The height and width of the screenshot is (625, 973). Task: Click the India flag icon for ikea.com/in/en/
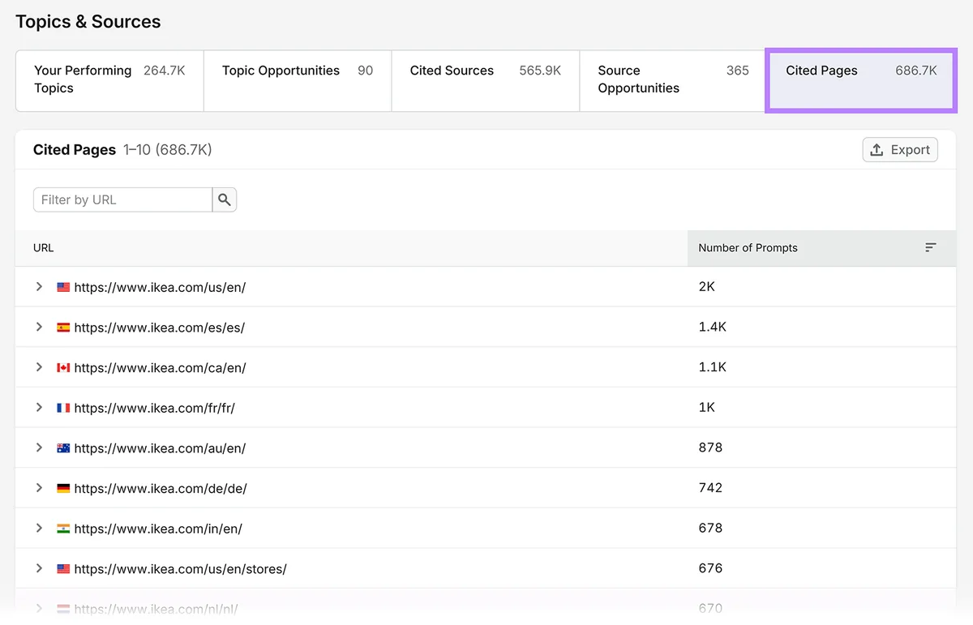point(63,528)
